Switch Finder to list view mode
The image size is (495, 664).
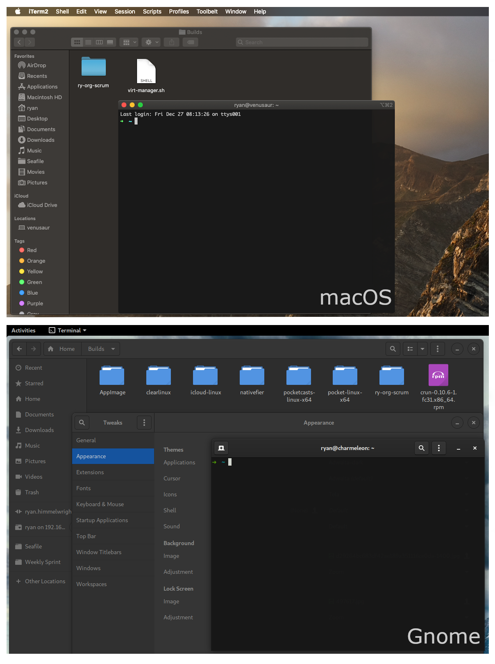click(88, 42)
